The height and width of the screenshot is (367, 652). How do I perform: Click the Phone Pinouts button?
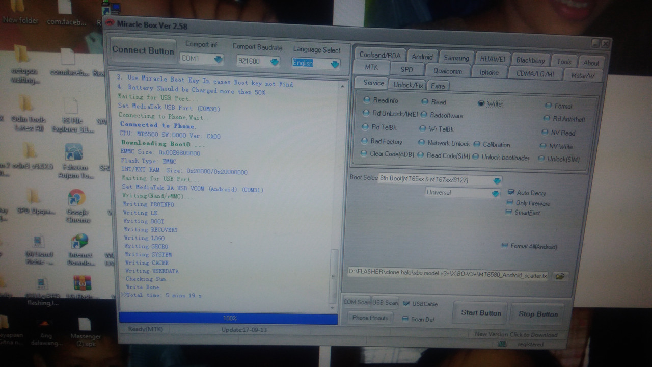click(x=370, y=318)
